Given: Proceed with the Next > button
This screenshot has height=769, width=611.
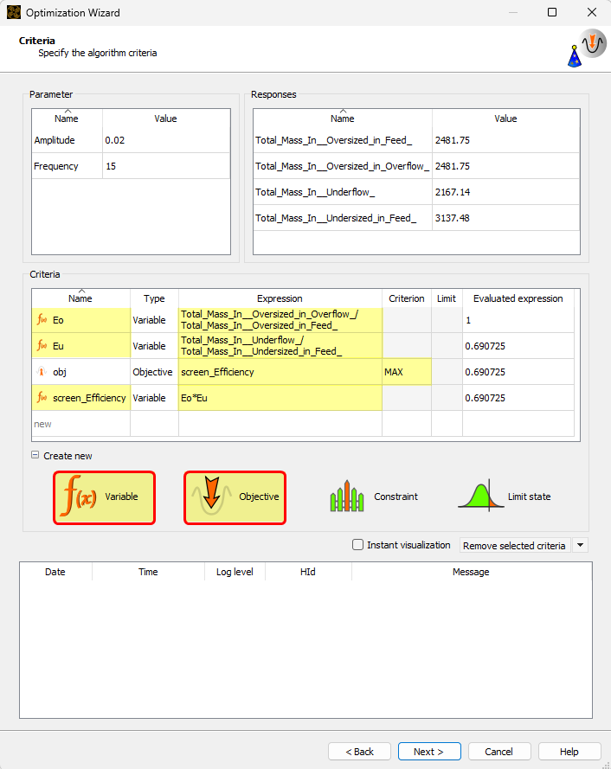Looking at the screenshot, I should pos(429,752).
